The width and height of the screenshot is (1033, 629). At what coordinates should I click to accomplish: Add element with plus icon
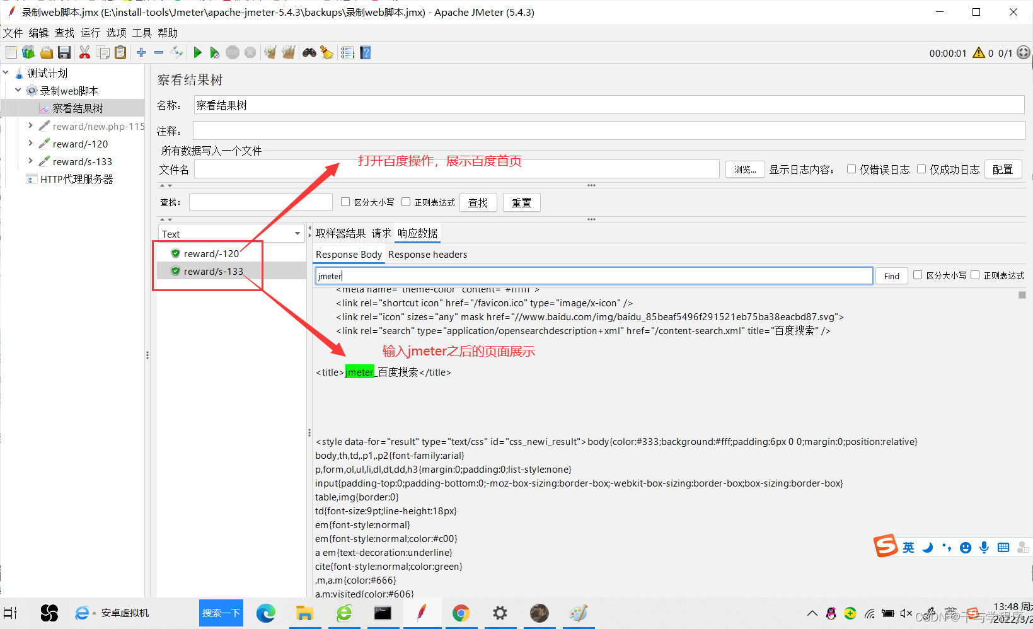pos(141,53)
